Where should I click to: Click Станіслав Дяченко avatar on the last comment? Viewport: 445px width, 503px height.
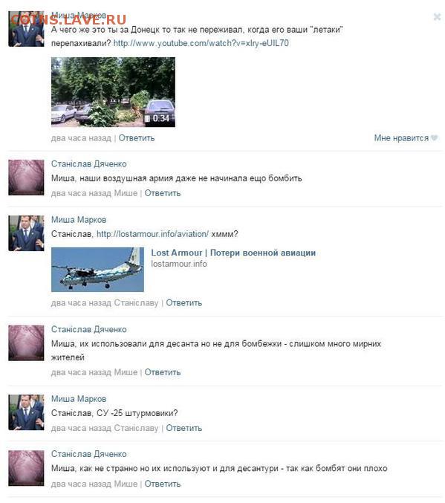click(x=26, y=468)
